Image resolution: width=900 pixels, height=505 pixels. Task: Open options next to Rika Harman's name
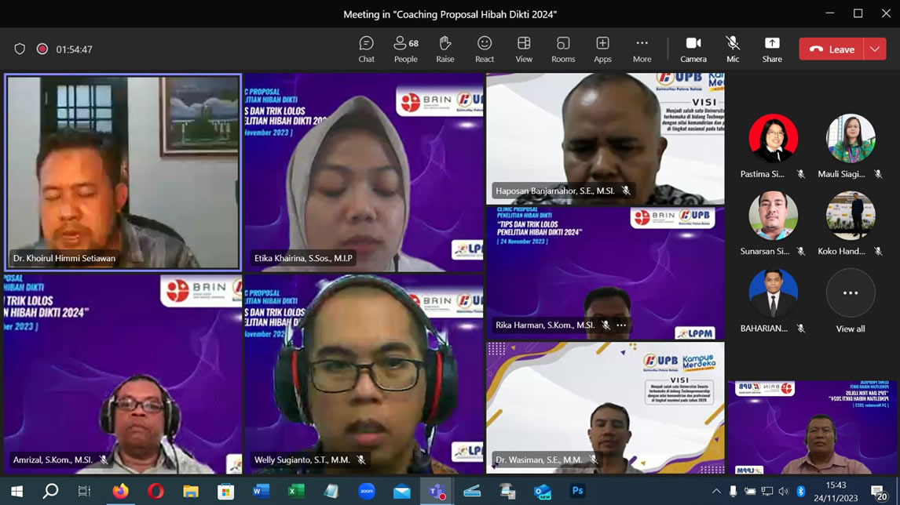(x=622, y=325)
